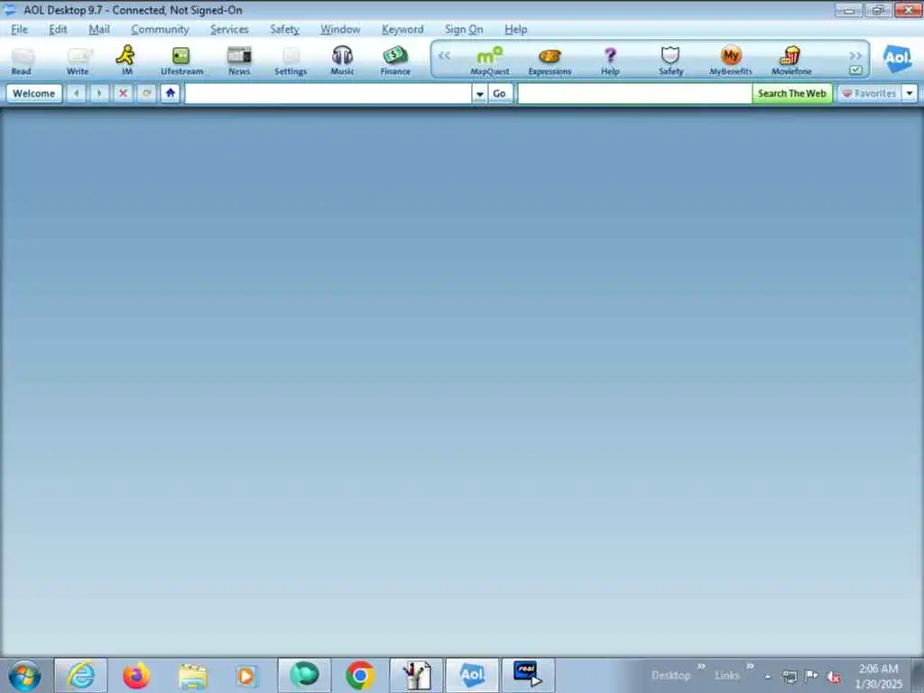
Task: Open Windows Media Player from taskbar
Action: point(247,675)
